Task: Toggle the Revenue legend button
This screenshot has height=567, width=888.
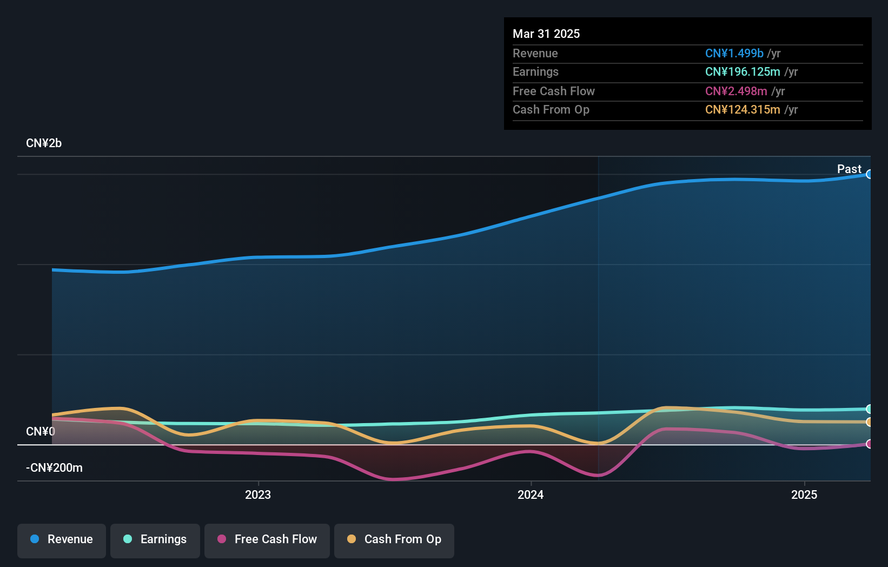Action: pyautogui.click(x=62, y=540)
